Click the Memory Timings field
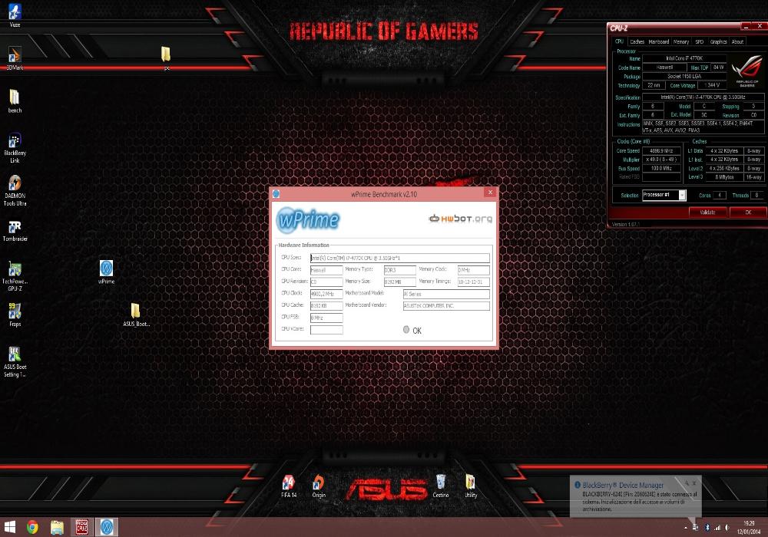 click(x=473, y=282)
